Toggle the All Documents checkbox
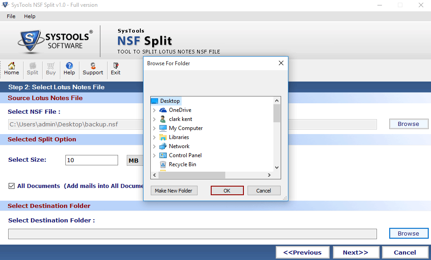The height and width of the screenshot is (260, 431). (x=11, y=186)
